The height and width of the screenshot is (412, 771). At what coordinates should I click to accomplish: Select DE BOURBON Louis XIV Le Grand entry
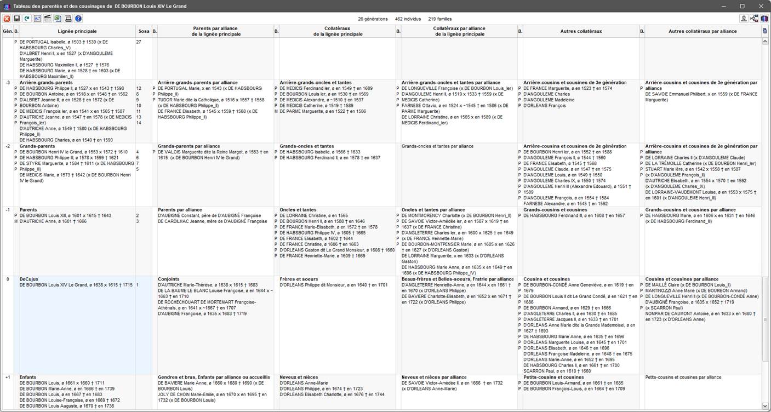pos(76,285)
